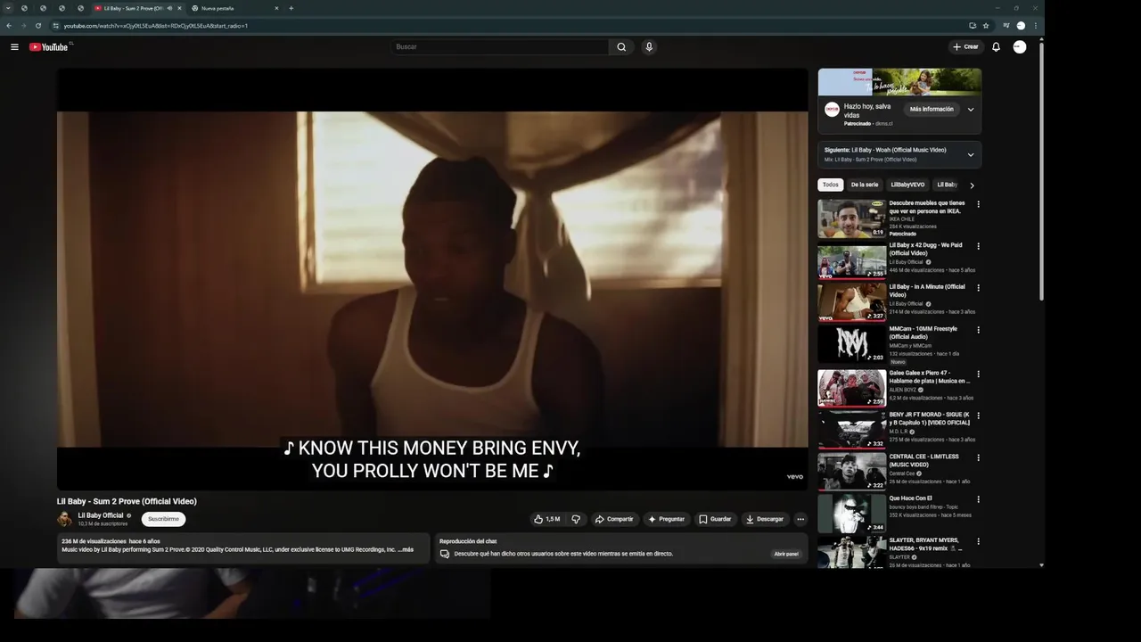Open the YouTube hamburger guide menu

14,47
